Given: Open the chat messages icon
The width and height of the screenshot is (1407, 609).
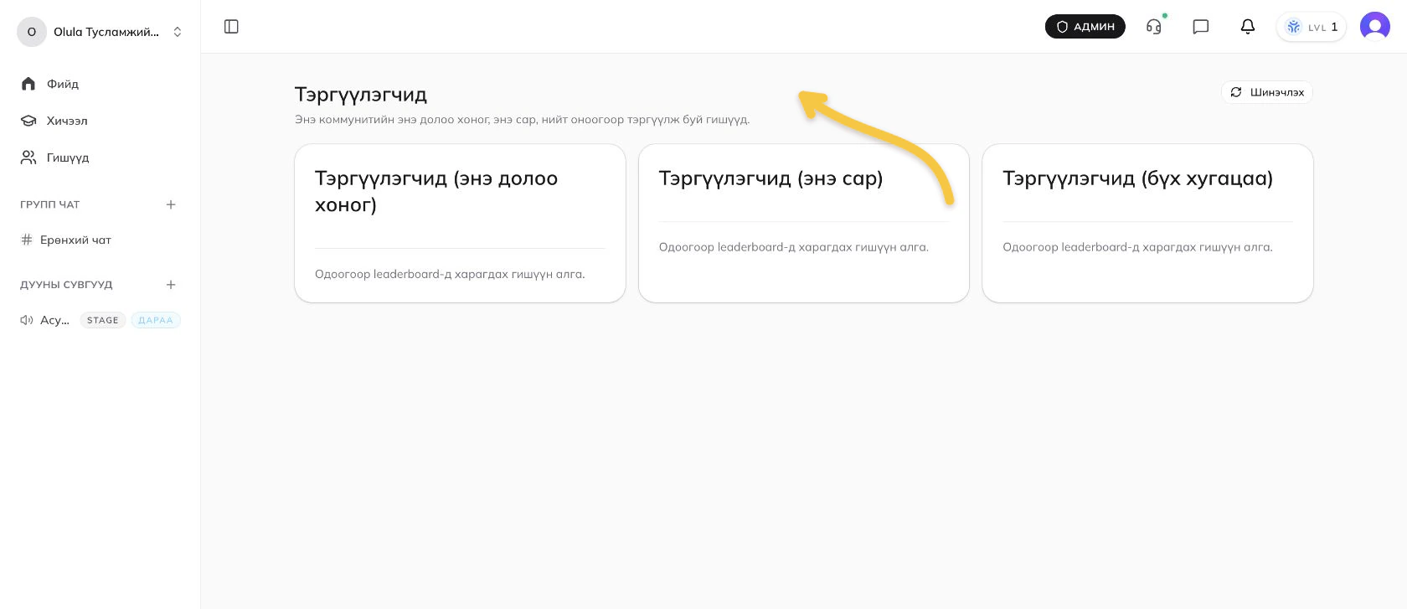Looking at the screenshot, I should 1201,27.
